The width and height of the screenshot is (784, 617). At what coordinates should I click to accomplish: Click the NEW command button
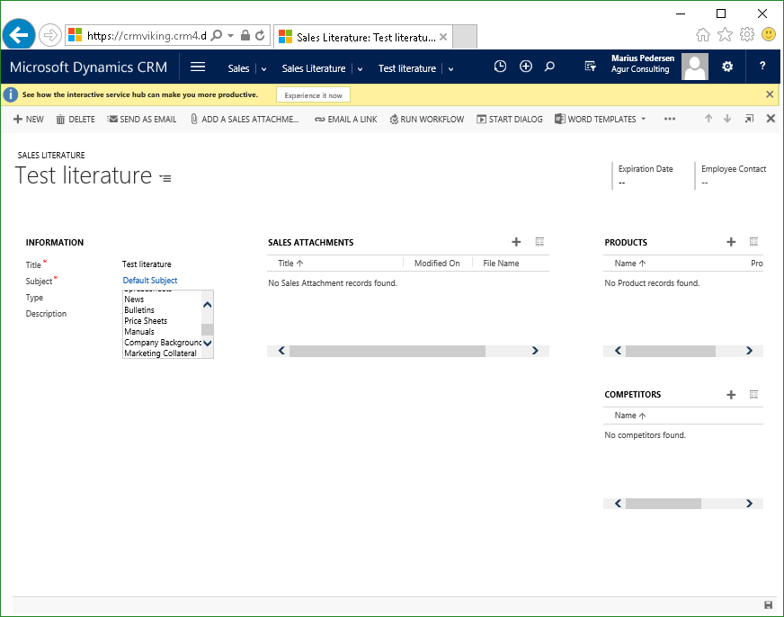pos(29,119)
